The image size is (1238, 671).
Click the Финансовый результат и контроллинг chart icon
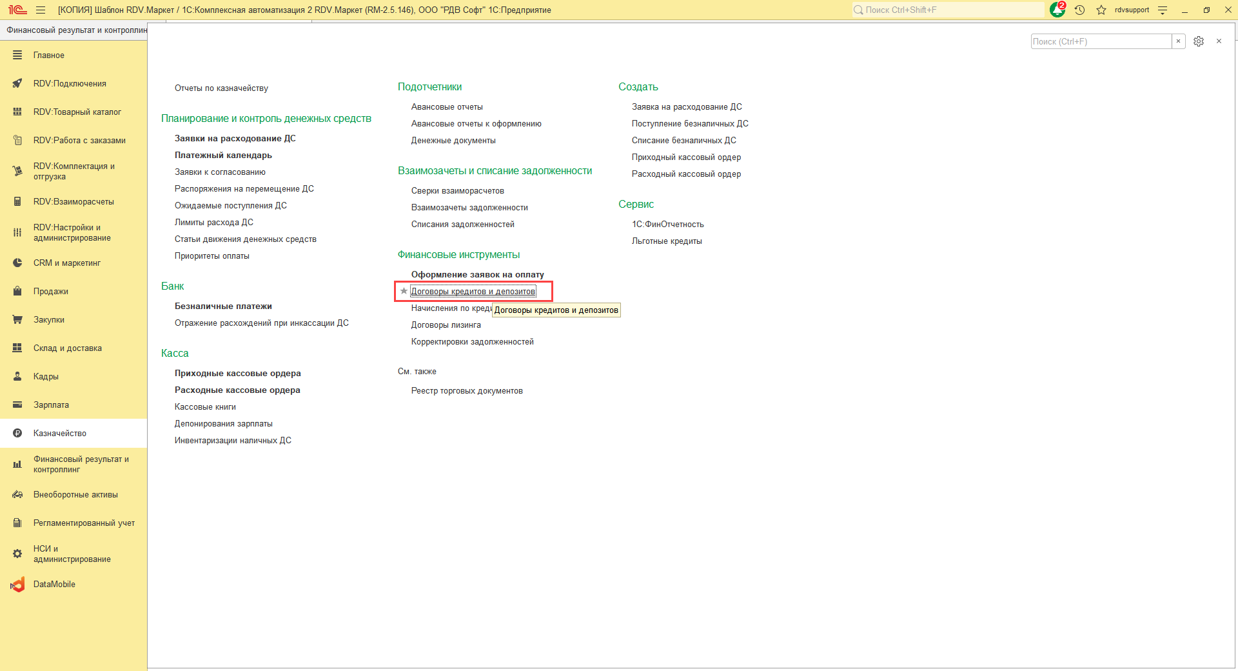pyautogui.click(x=17, y=464)
